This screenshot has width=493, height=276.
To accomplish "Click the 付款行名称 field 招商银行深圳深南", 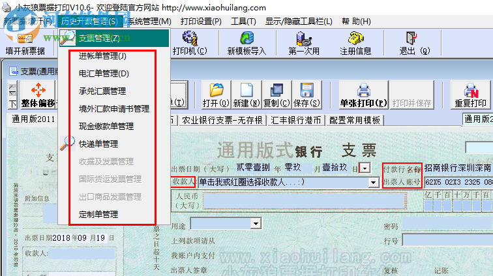I will point(458,168).
